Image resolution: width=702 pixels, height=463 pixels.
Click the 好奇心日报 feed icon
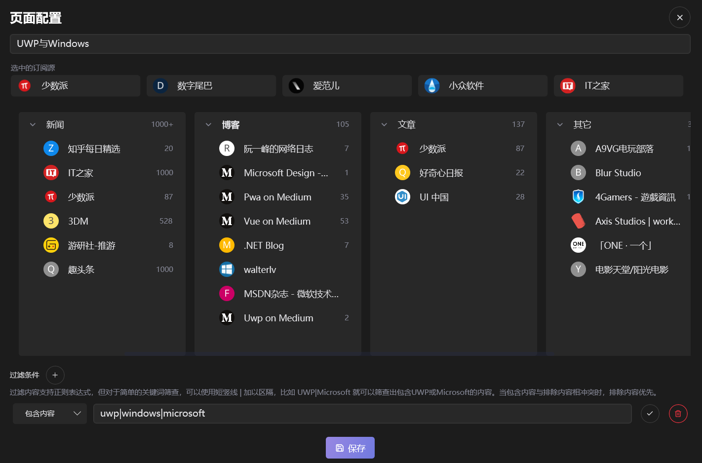coord(402,173)
